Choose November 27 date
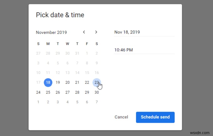213x136 pixels. pos(67,92)
